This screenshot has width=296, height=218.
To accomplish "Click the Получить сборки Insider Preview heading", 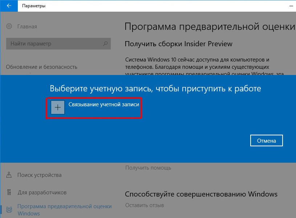I will pos(178,44).
